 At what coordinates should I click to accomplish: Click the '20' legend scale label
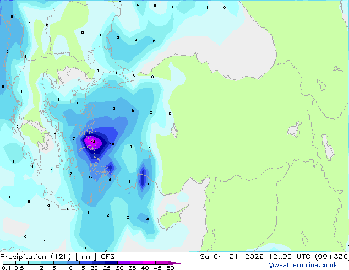[x=94, y=268]
